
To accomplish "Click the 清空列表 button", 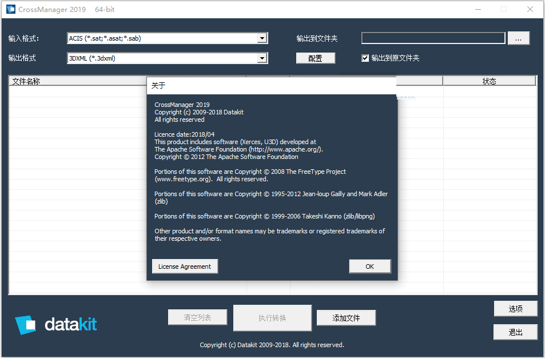I will pyautogui.click(x=197, y=317).
